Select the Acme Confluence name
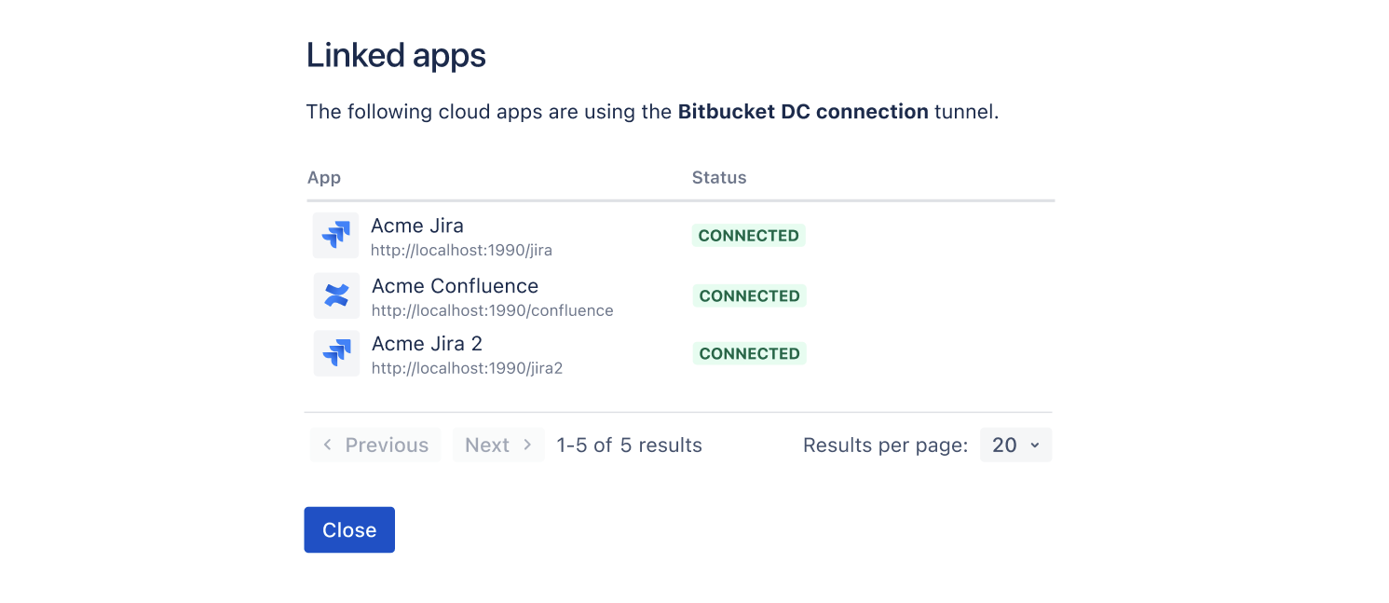The width and height of the screenshot is (1389, 603). [455, 286]
